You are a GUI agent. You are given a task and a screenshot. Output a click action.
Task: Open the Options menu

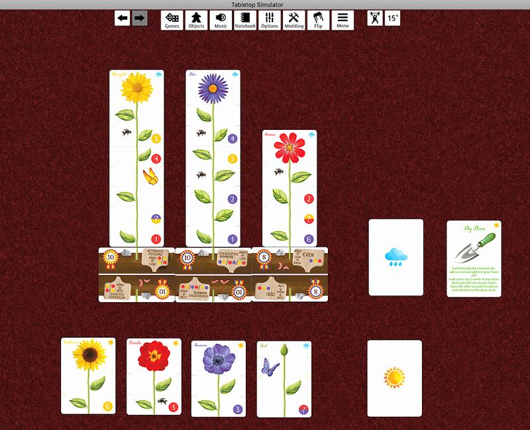click(x=270, y=21)
